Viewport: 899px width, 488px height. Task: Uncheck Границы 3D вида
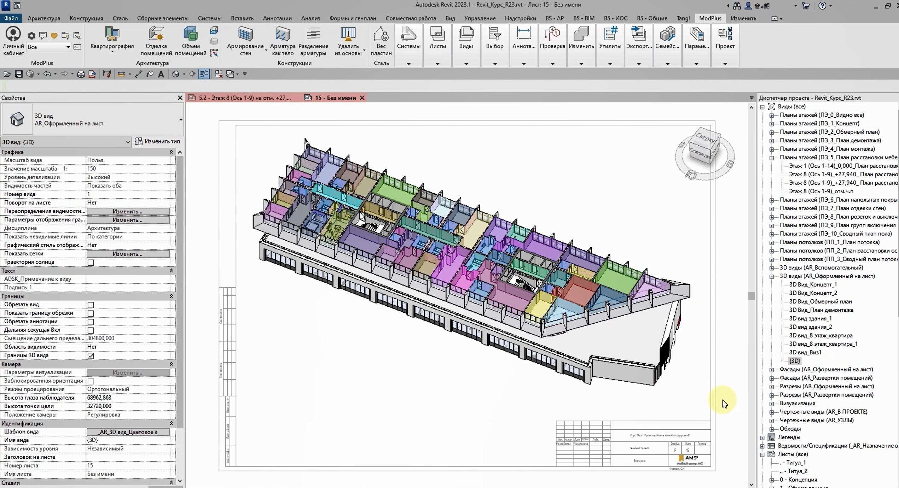[91, 356]
